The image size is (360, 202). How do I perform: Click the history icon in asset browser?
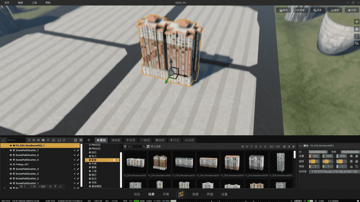coord(247,146)
